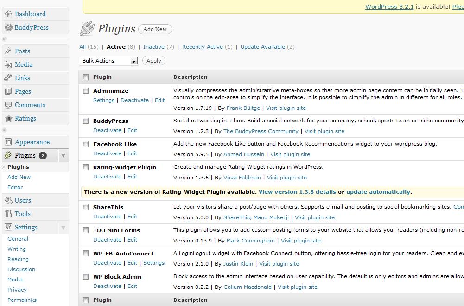The width and height of the screenshot is (464, 306).
Task: Check the TDO Mini Forms checkbox
Action: point(85,230)
